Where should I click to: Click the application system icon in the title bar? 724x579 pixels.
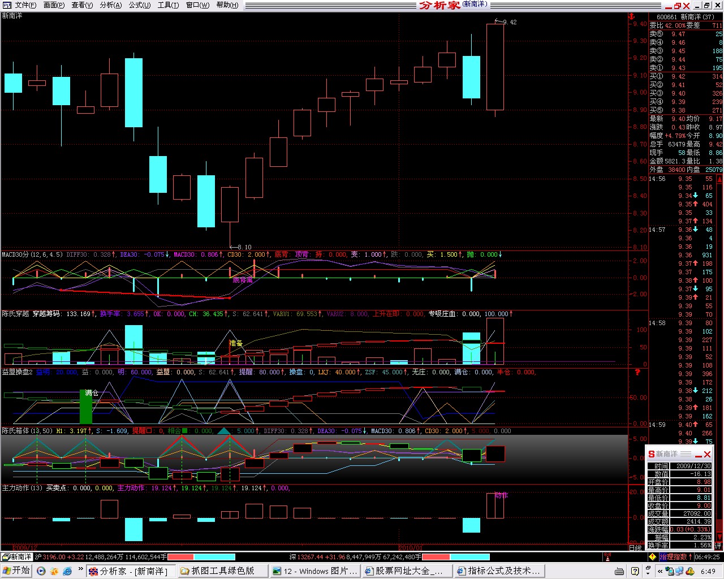[x=6, y=5]
